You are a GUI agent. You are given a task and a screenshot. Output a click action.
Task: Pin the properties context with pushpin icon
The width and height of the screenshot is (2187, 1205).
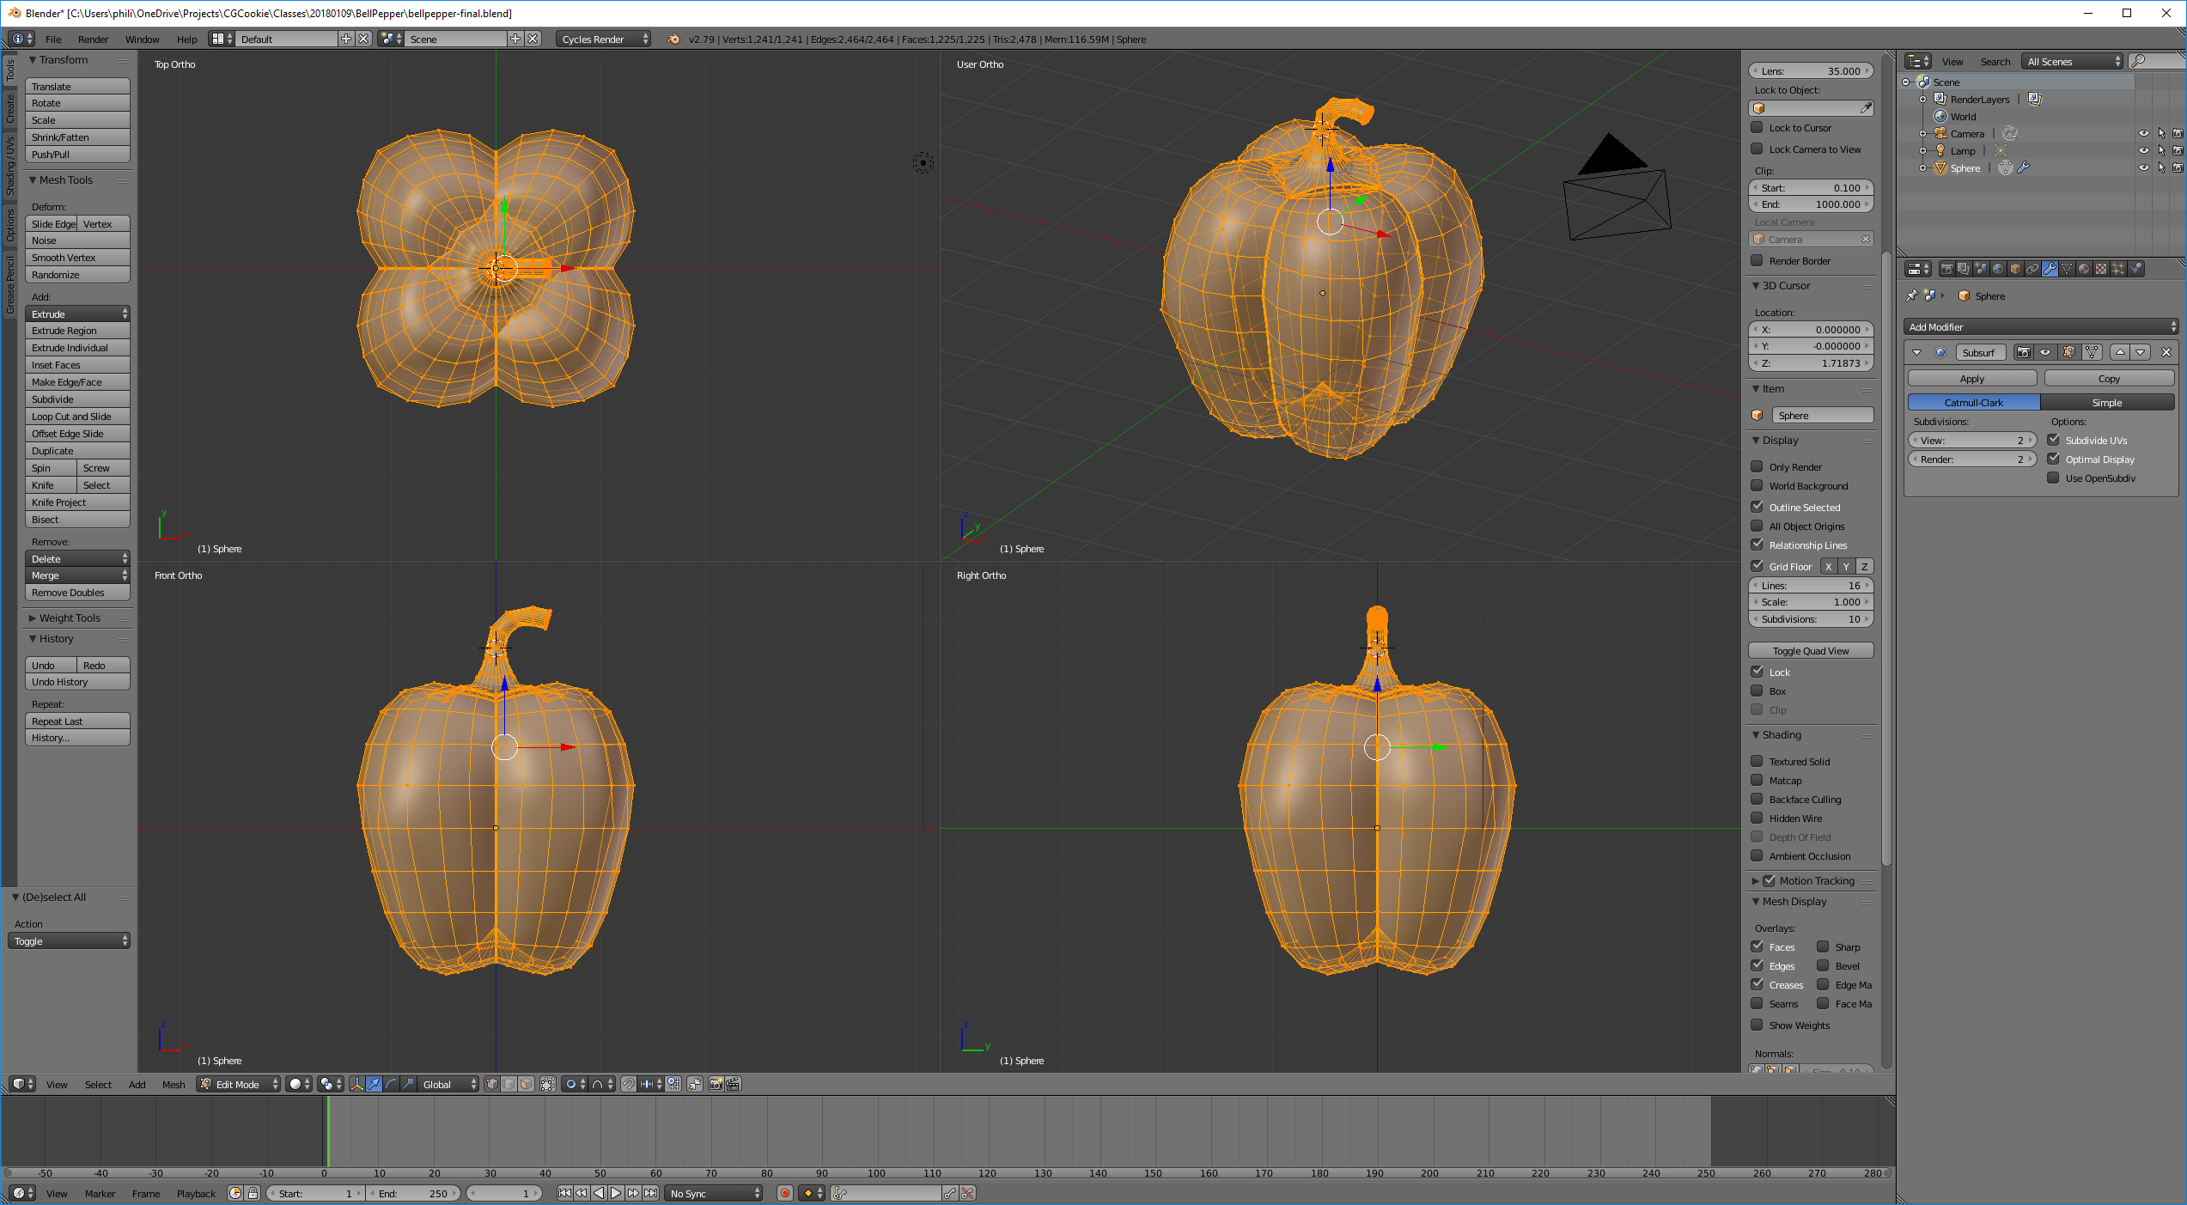1912,295
